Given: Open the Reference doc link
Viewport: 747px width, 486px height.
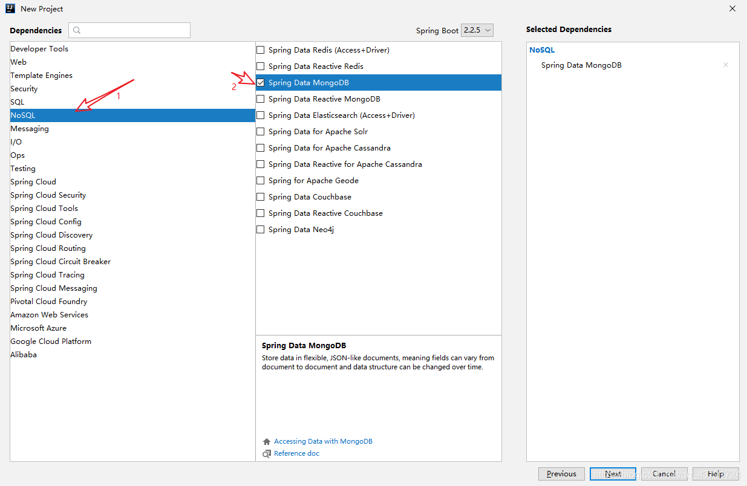Looking at the screenshot, I should pos(296,453).
